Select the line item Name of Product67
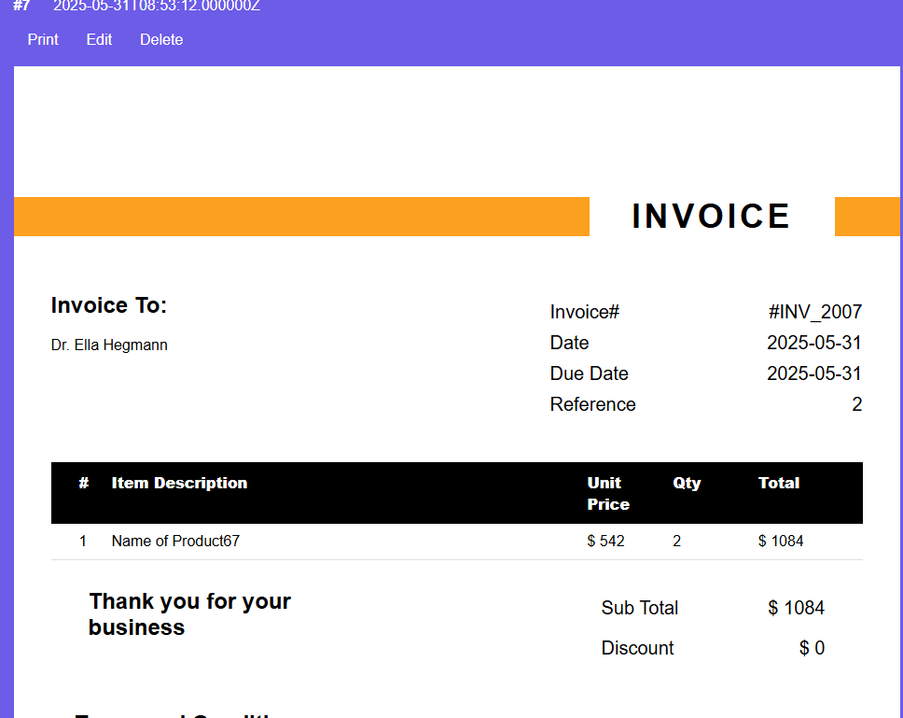Screen dimensions: 903x718 point(174,541)
